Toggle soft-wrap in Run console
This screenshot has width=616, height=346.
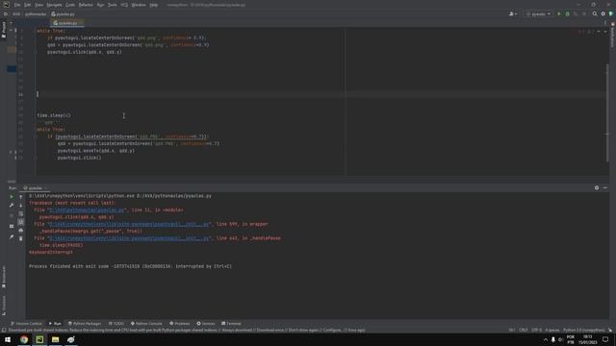(21, 213)
